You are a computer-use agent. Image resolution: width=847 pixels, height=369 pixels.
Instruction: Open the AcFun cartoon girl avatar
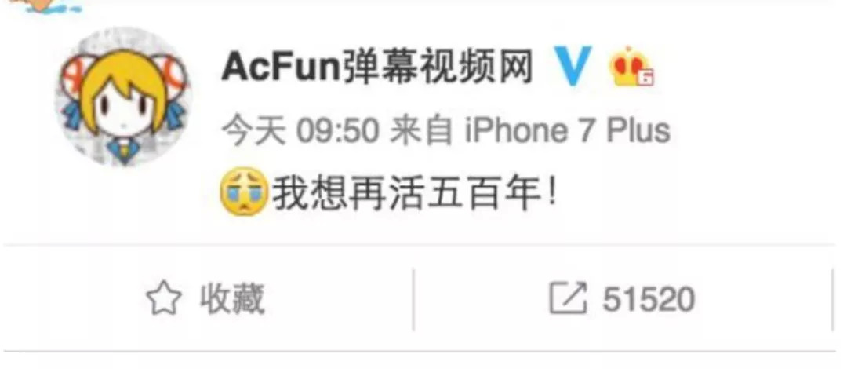click(122, 97)
